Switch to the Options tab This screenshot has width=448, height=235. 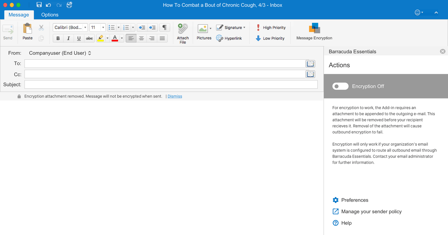coord(50,15)
